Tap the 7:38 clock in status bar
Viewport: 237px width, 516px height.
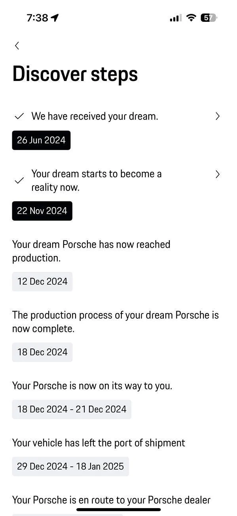tap(37, 18)
